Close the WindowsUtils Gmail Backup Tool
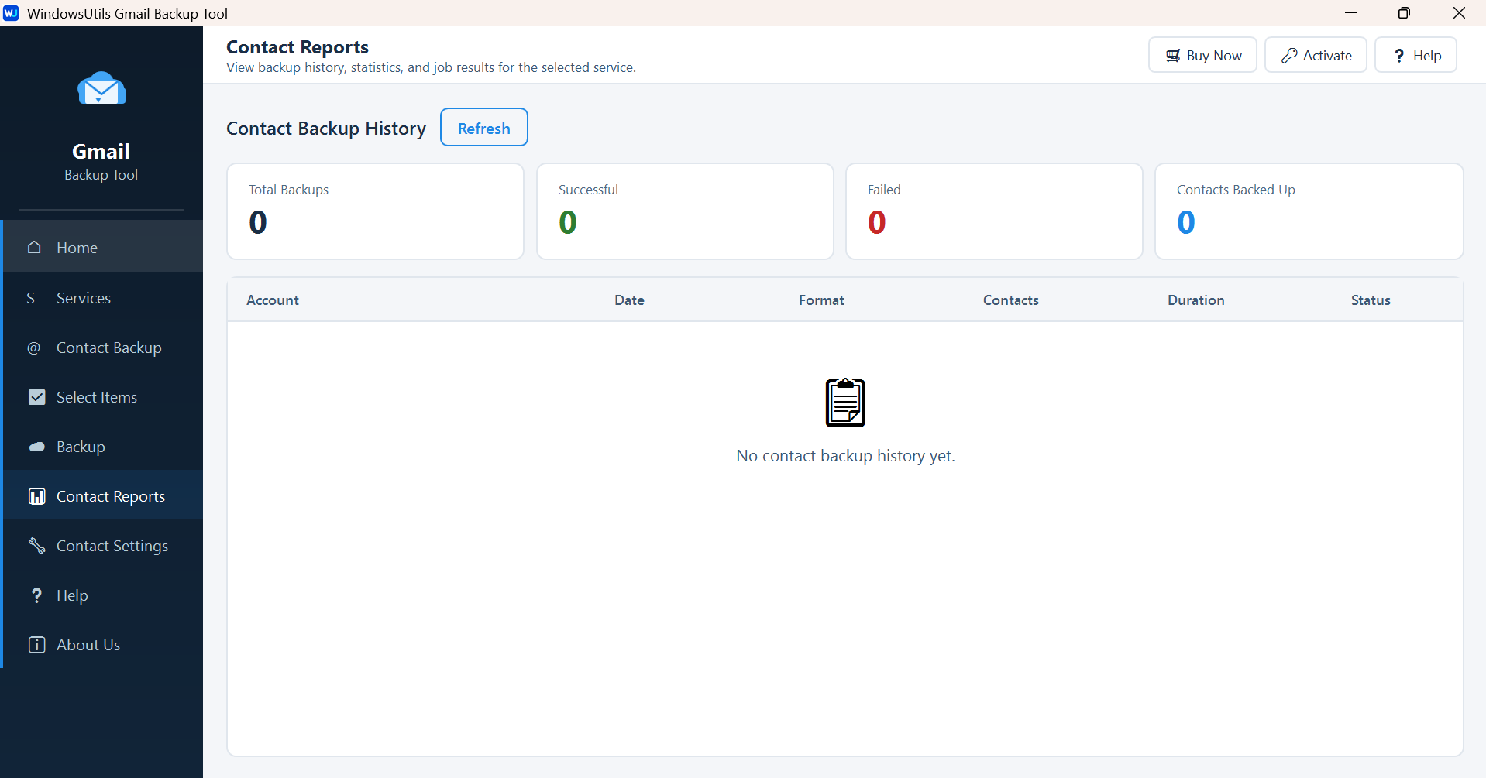 1459,13
